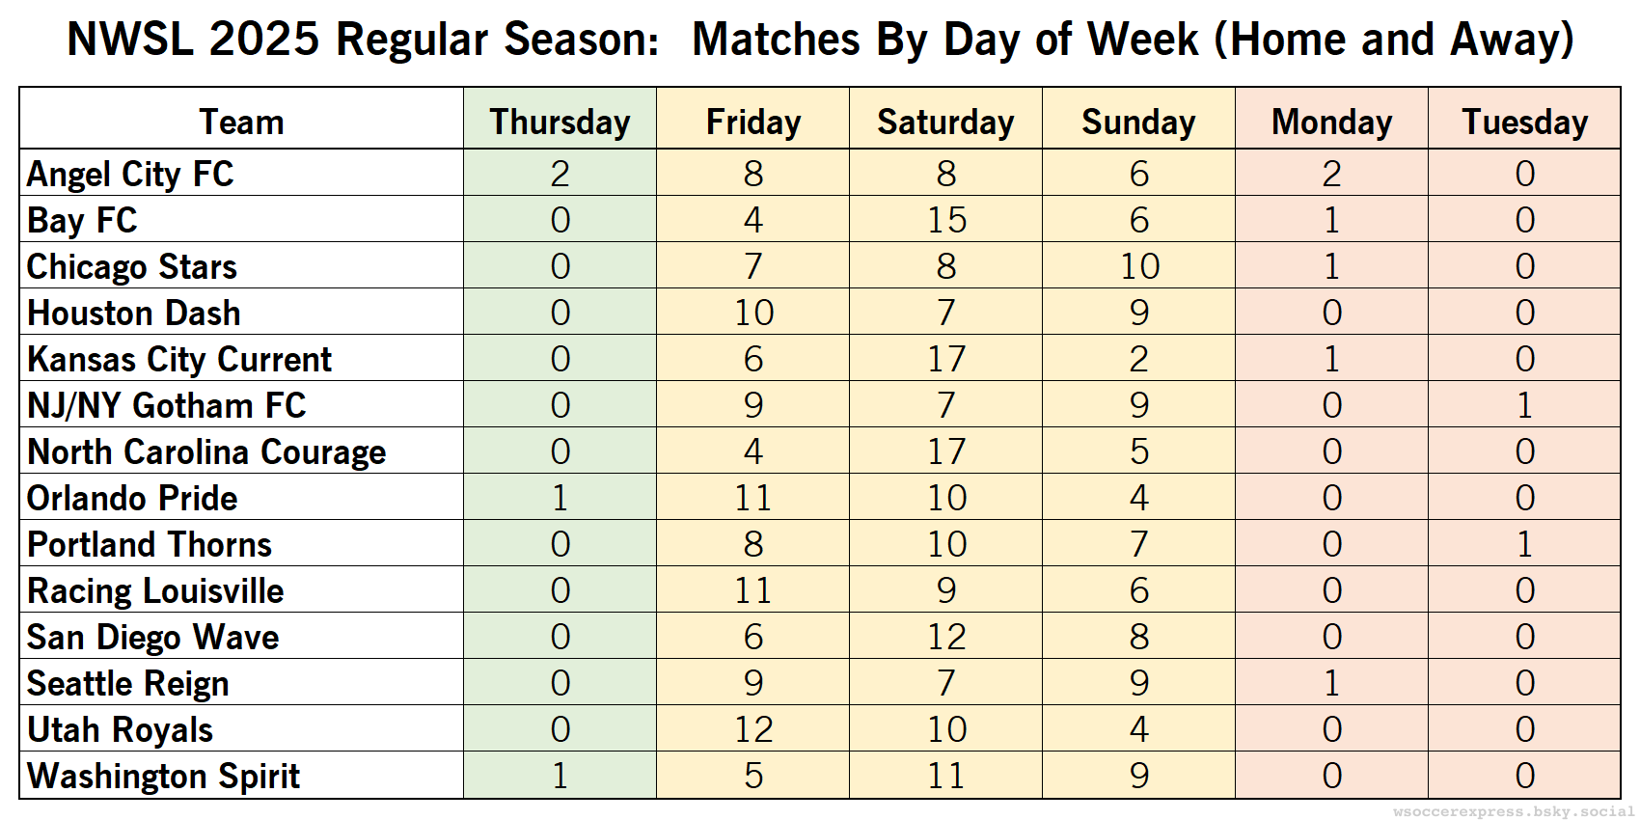Viewport: 1640px width, 820px height.
Task: Click the chart title text
Action: [820, 40]
